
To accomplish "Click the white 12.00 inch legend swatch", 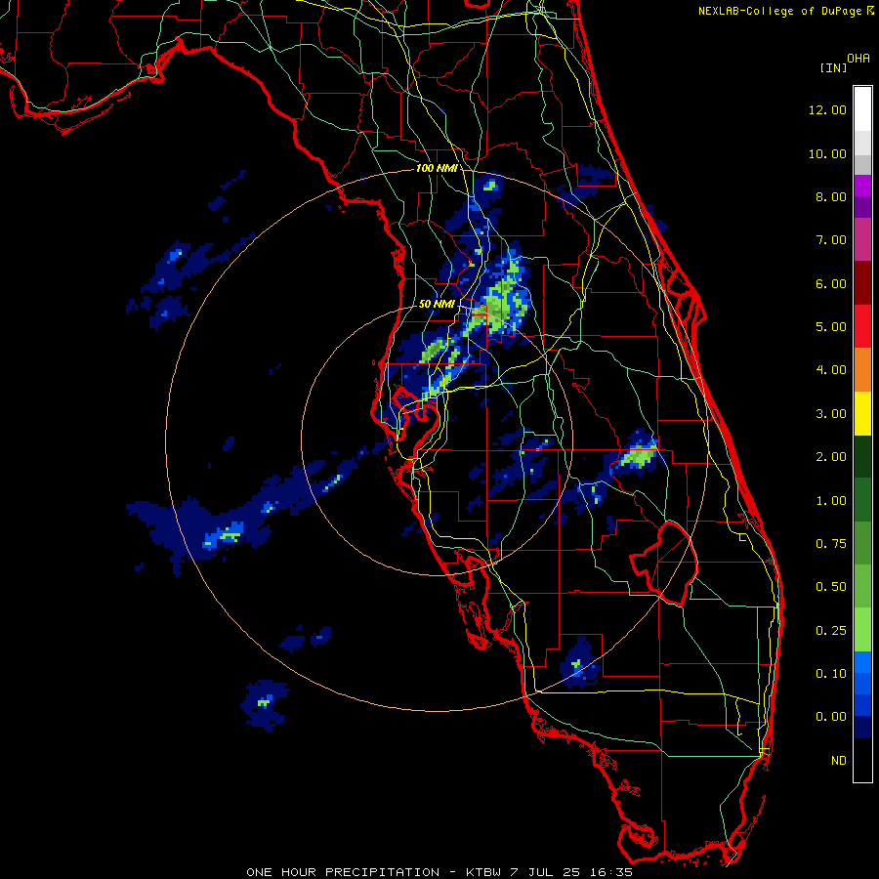I will click(x=862, y=109).
